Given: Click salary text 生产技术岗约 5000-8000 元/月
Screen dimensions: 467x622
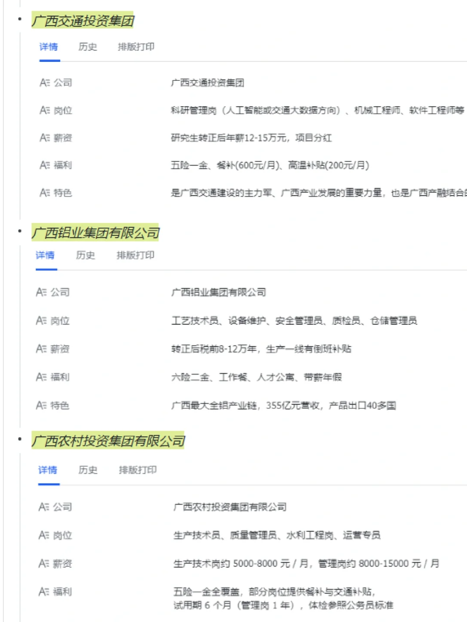Looking at the screenshot, I should click(241, 563).
